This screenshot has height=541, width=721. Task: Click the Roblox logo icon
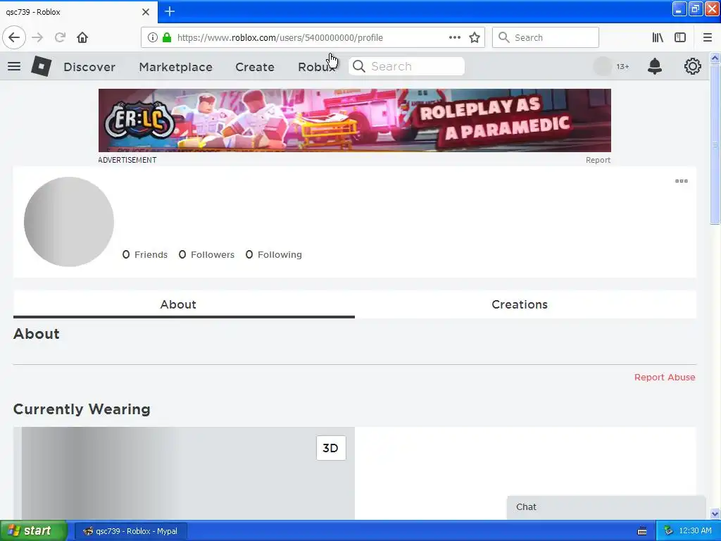pos(42,66)
